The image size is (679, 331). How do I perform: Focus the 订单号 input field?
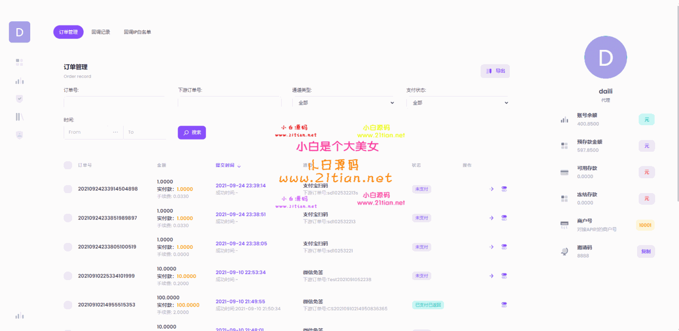[114, 102]
